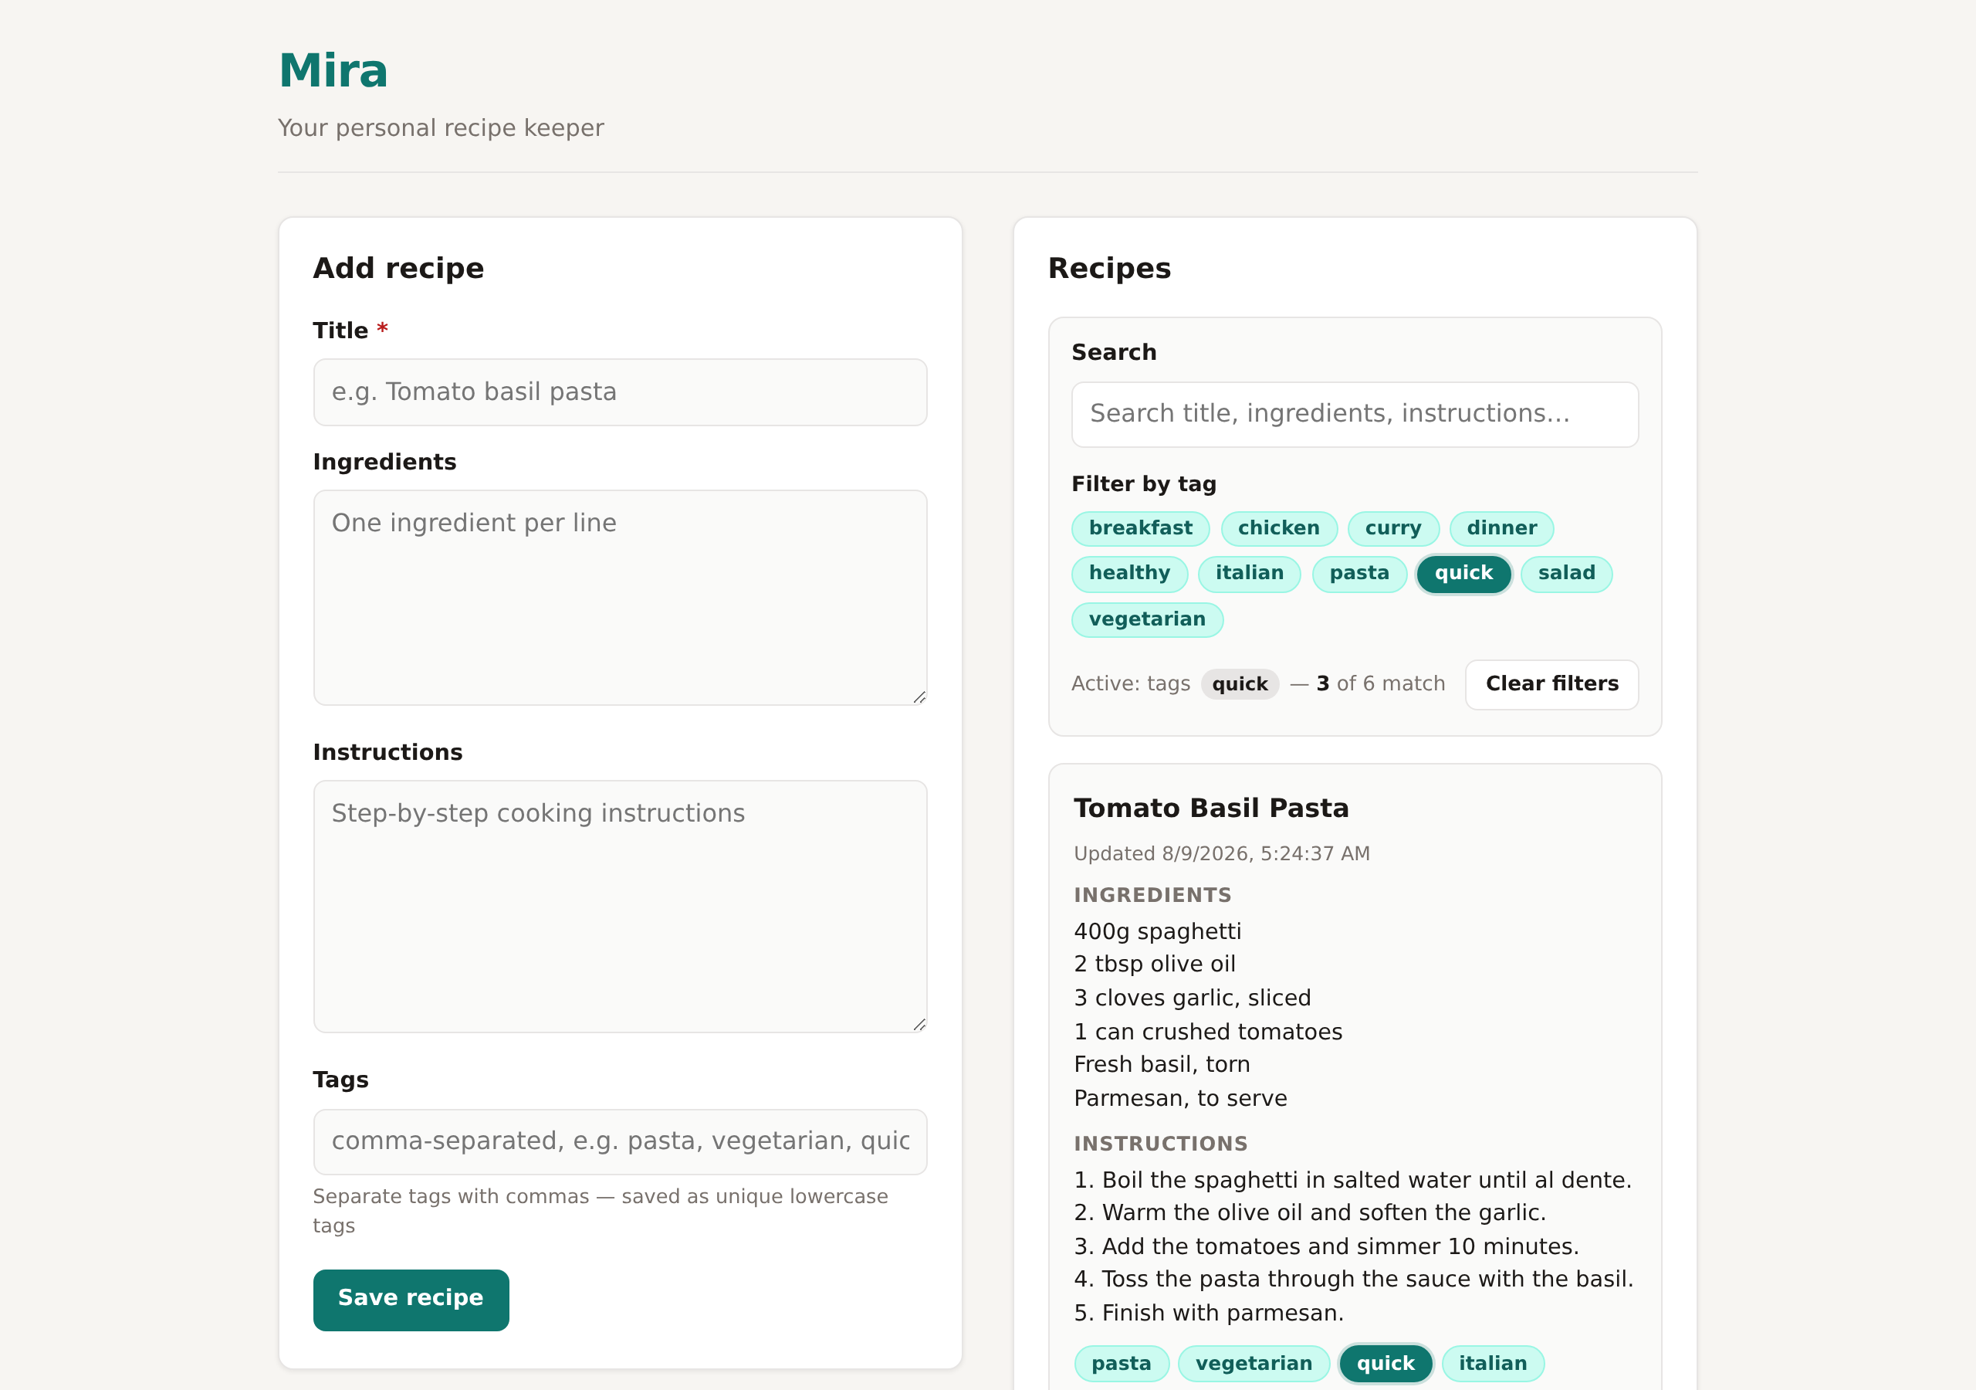Image resolution: width=1976 pixels, height=1390 pixels.
Task: Click the 'Your personal recipe keeper' tagline
Action: pos(441,127)
